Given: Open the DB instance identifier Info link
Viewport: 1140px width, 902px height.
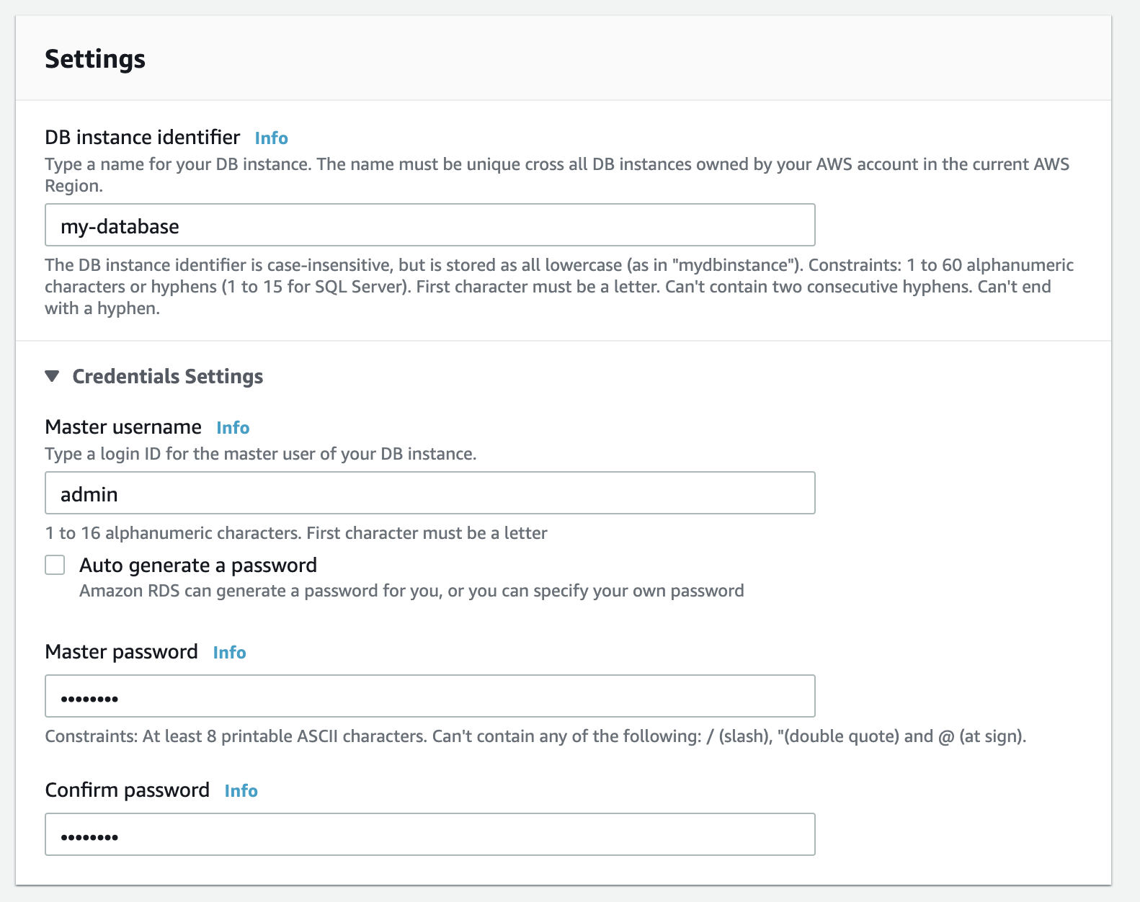Looking at the screenshot, I should pyautogui.click(x=271, y=138).
